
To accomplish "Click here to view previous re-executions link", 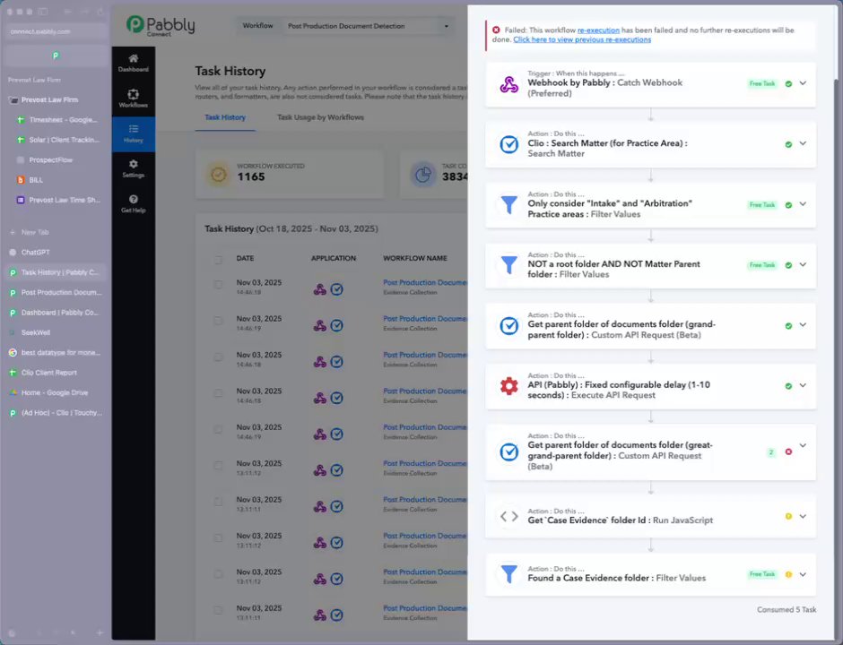I will click(x=582, y=39).
